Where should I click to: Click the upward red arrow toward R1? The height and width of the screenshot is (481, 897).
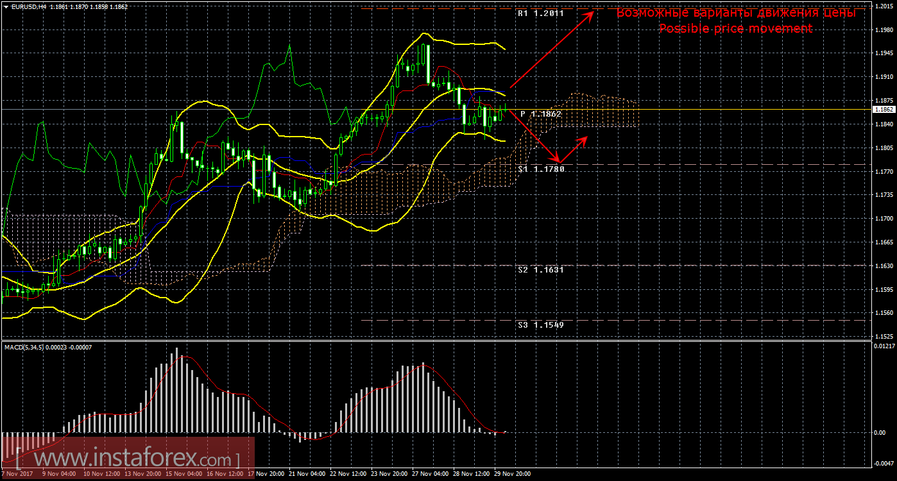[x=552, y=50]
